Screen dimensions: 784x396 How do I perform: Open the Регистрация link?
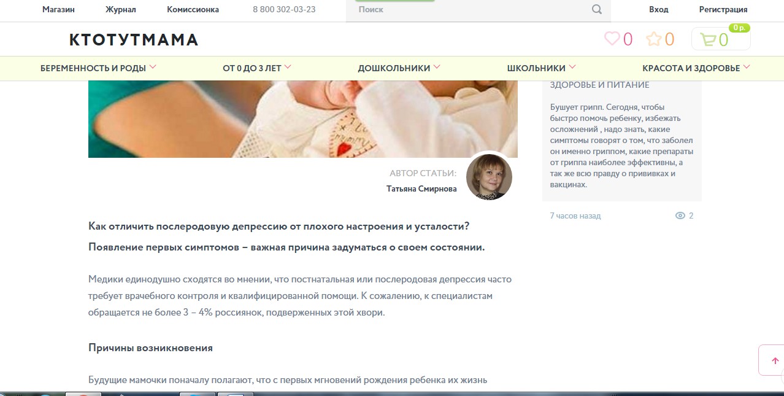click(x=723, y=10)
